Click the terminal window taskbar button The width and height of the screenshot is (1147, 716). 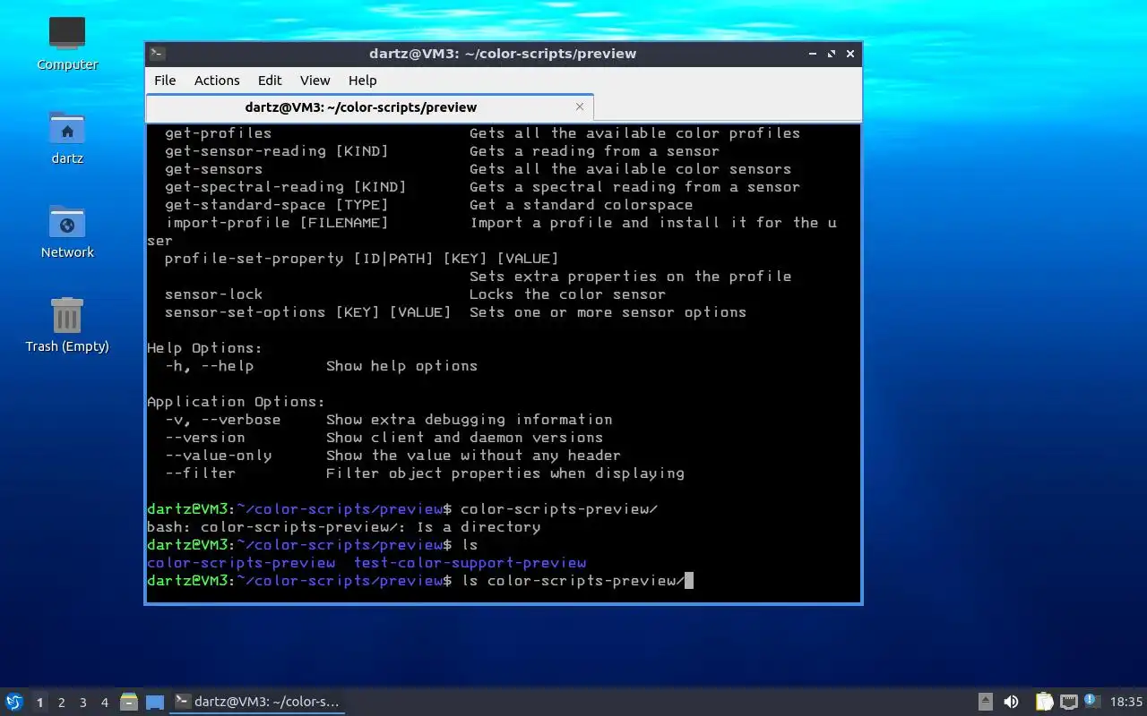pyautogui.click(x=257, y=702)
